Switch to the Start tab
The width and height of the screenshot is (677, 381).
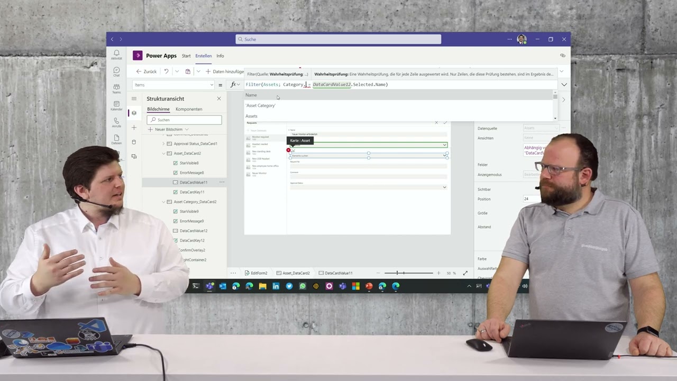pos(186,56)
